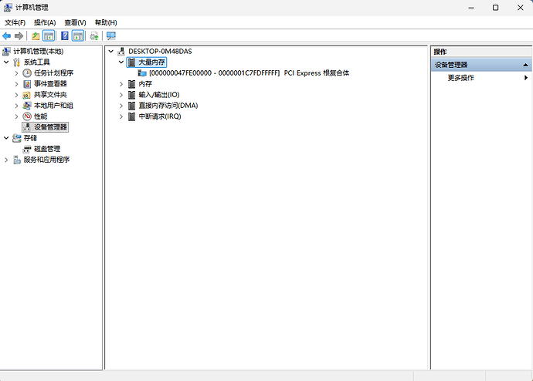Expand the 中断请求(IRQ) node
This screenshot has width=533, height=381.
coord(121,116)
